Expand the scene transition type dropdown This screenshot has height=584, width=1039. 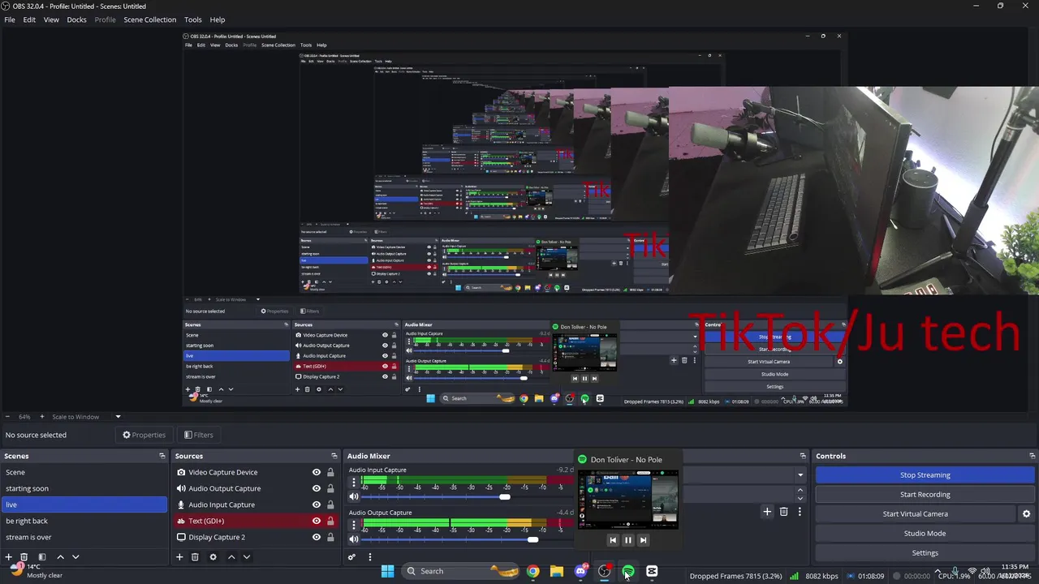800,475
